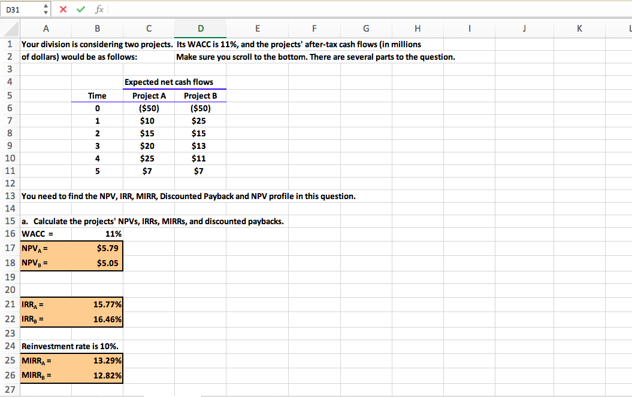Select the MIRRA cell showing 13.29%

98,361
